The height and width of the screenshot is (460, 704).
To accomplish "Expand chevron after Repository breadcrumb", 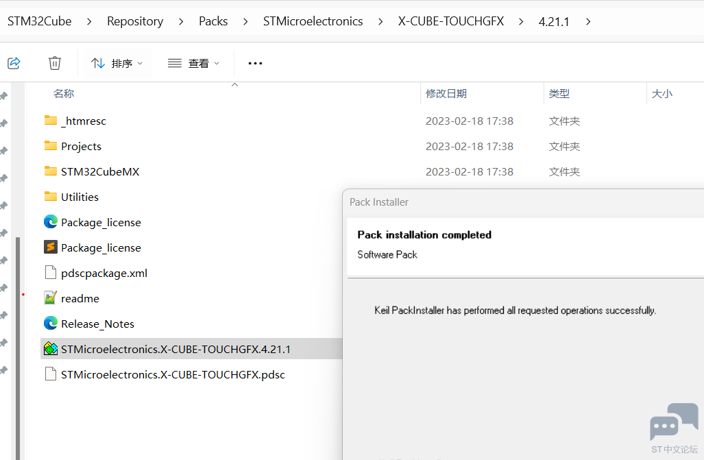I will click(181, 21).
